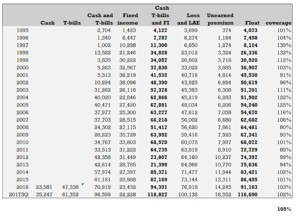Click the coverage column header
Screen dimensions: 296x218
click(278, 23)
